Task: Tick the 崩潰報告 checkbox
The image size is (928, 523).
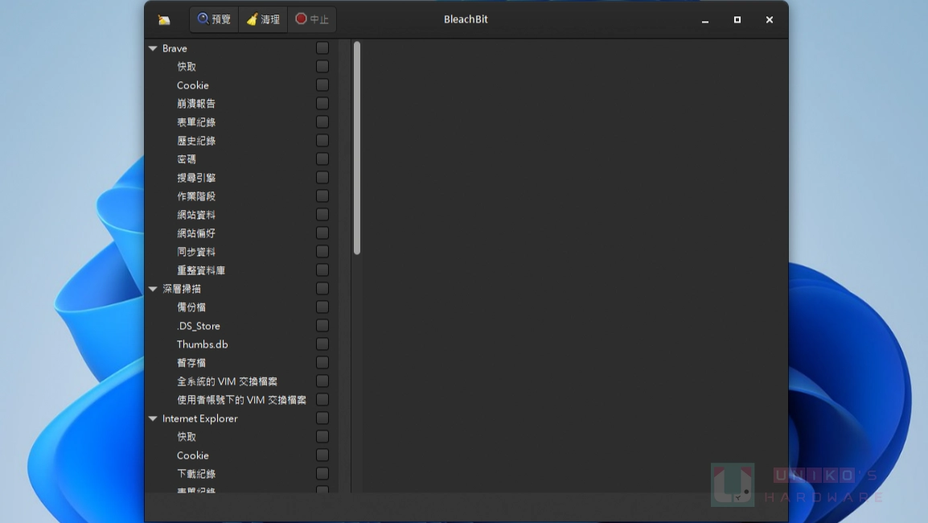Action: [322, 104]
